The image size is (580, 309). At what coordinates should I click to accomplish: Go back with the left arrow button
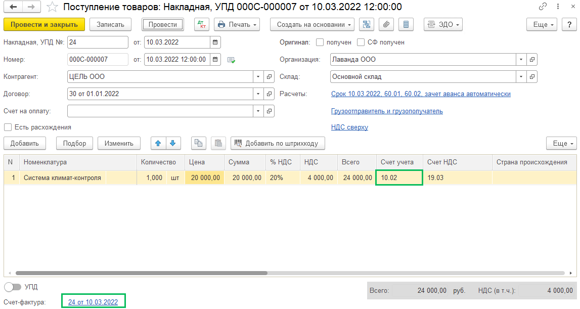click(x=13, y=7)
